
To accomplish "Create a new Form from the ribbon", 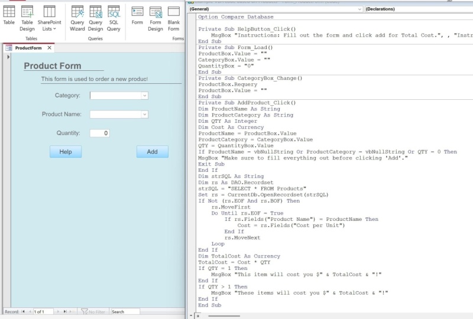I will pos(137,15).
